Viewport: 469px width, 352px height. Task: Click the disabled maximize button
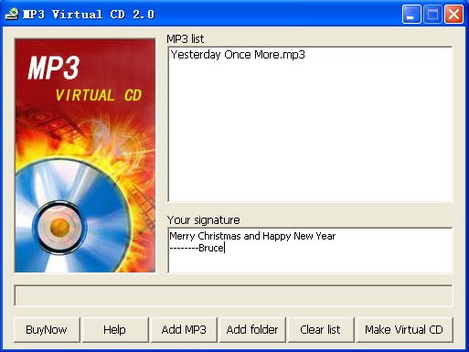(x=432, y=14)
